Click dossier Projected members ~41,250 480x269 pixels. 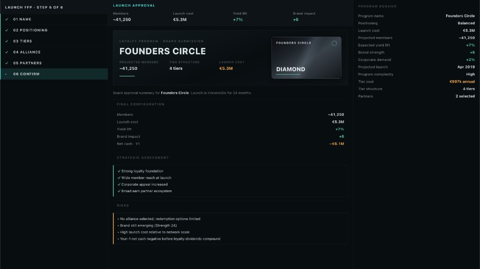[466, 38]
